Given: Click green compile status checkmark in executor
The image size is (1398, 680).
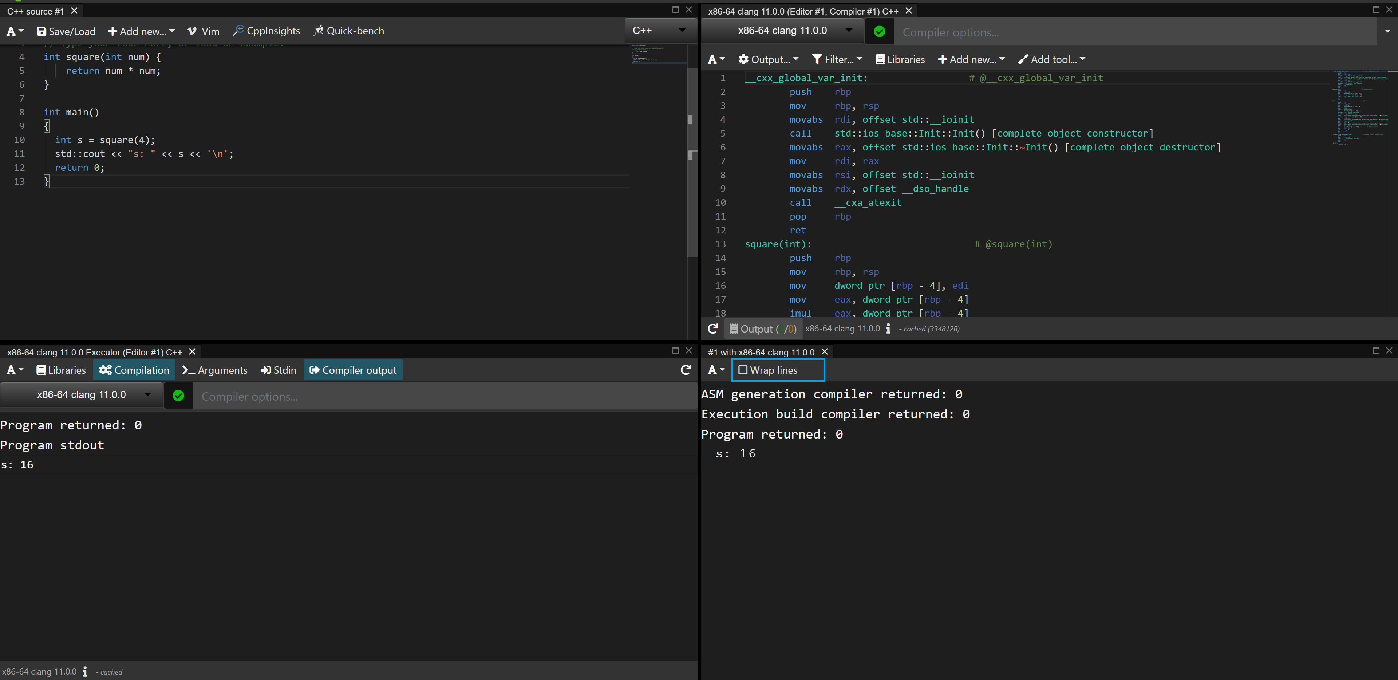Looking at the screenshot, I should (x=178, y=396).
